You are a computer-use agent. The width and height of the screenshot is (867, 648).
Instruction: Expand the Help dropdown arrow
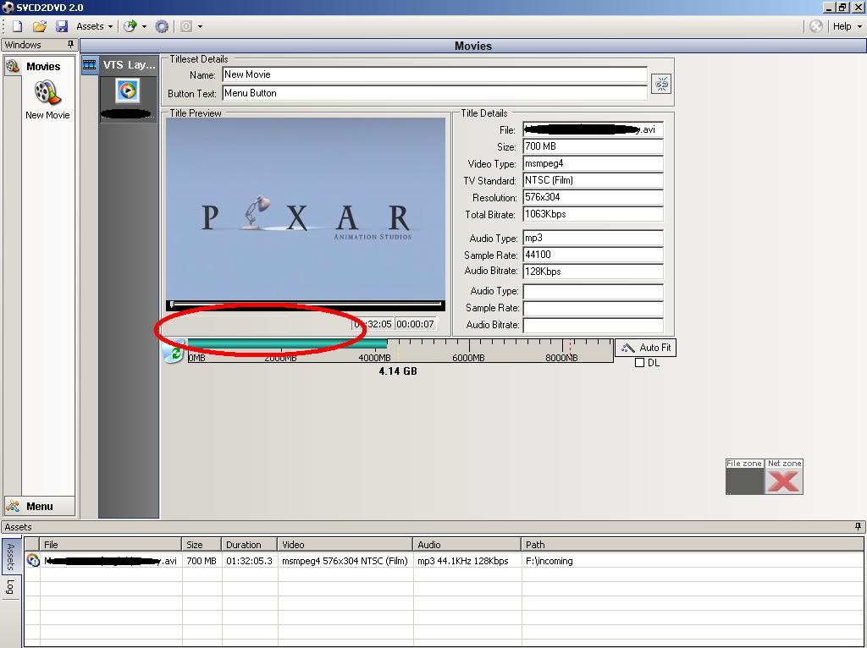coord(859,26)
